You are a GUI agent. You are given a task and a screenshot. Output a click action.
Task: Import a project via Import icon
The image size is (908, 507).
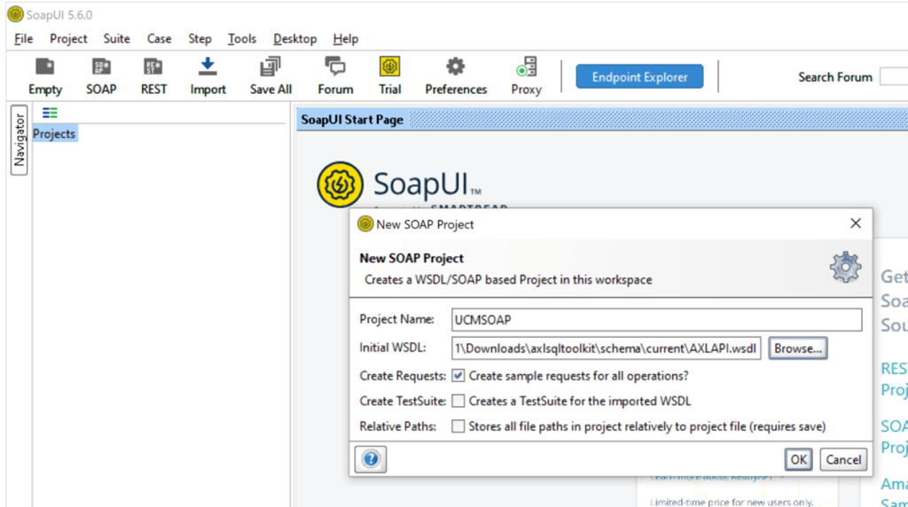(x=207, y=76)
